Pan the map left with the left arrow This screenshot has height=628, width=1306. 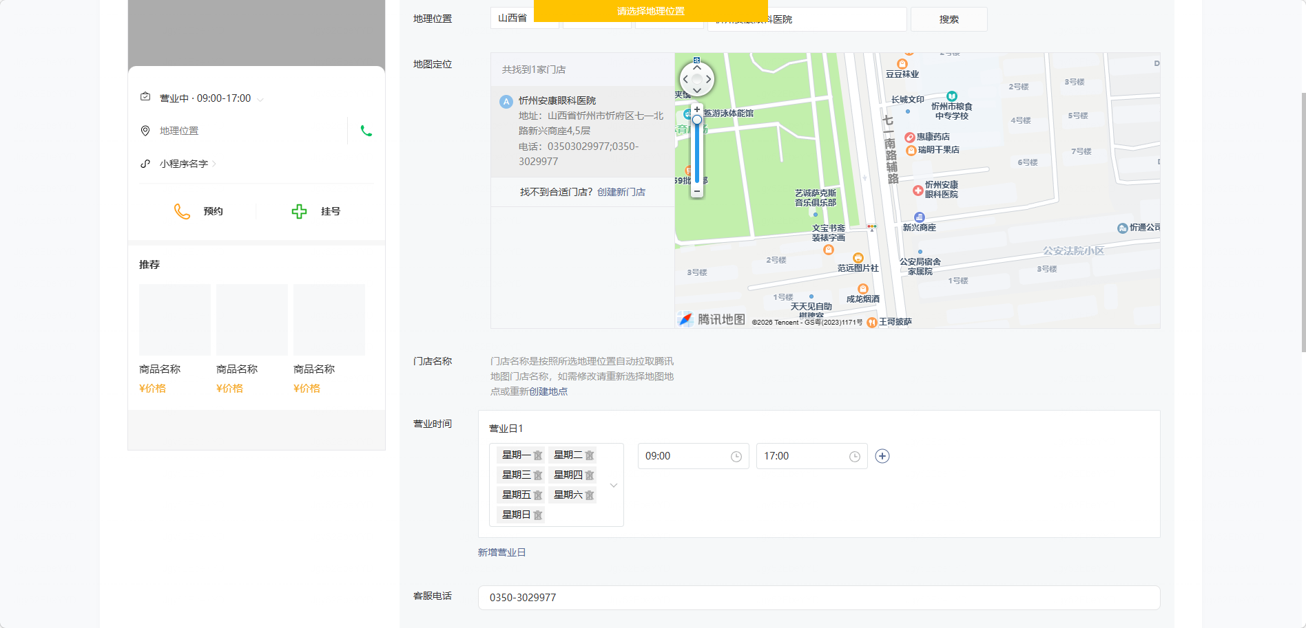pos(685,79)
